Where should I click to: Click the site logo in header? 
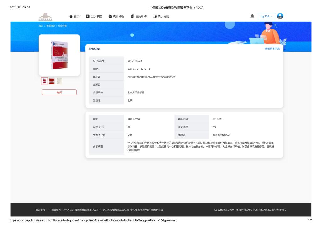pos(45,17)
